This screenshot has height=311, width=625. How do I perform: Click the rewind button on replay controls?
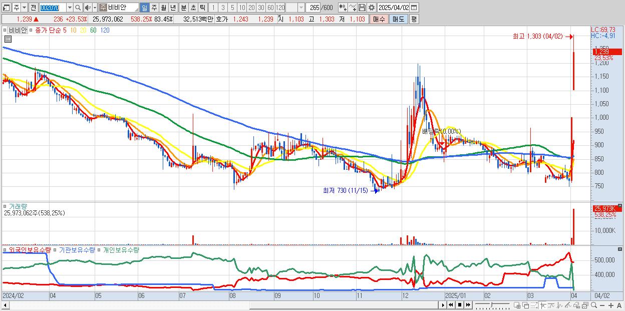point(451,305)
